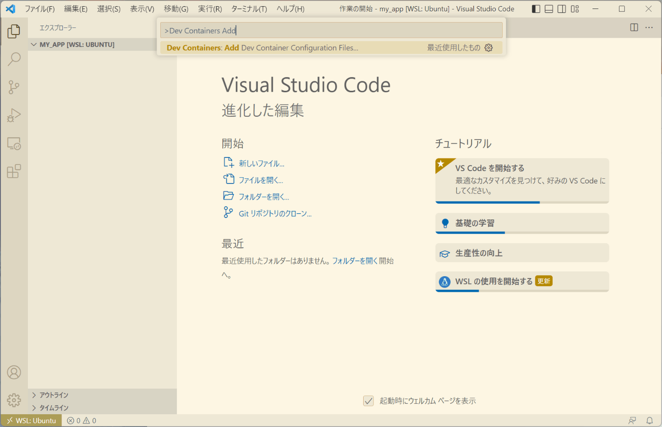
Task: Open the ファイル(F) menu
Action: (40, 9)
